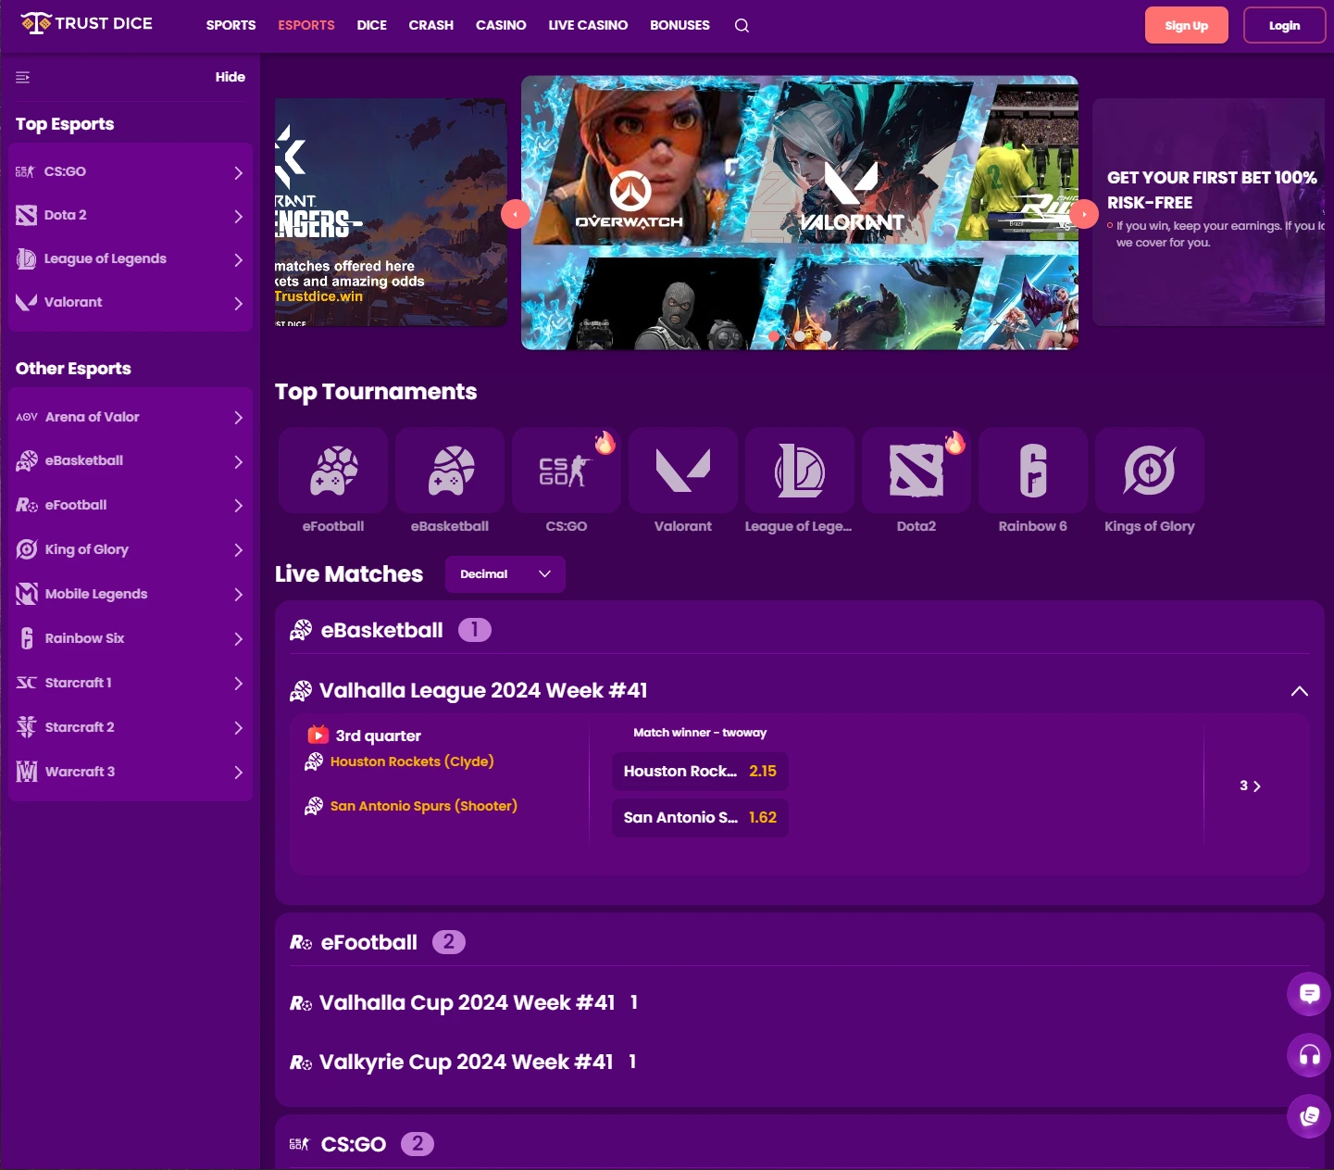Expand the CS:GO sidebar chevron
Viewport: 1334px width, 1170px height.
click(x=238, y=172)
